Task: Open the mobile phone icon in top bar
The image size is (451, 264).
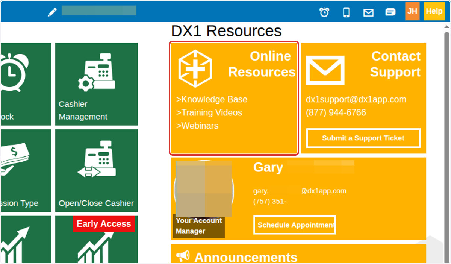Action: [x=346, y=12]
